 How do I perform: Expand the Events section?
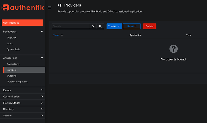click(x=42, y=90)
